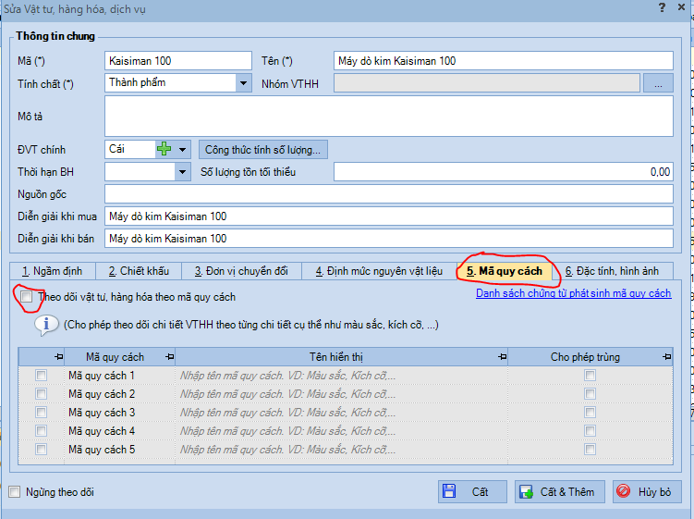This screenshot has width=694, height=519.
Task: Toggle the Ngừng theo dõi checkbox
Action: coord(14,492)
